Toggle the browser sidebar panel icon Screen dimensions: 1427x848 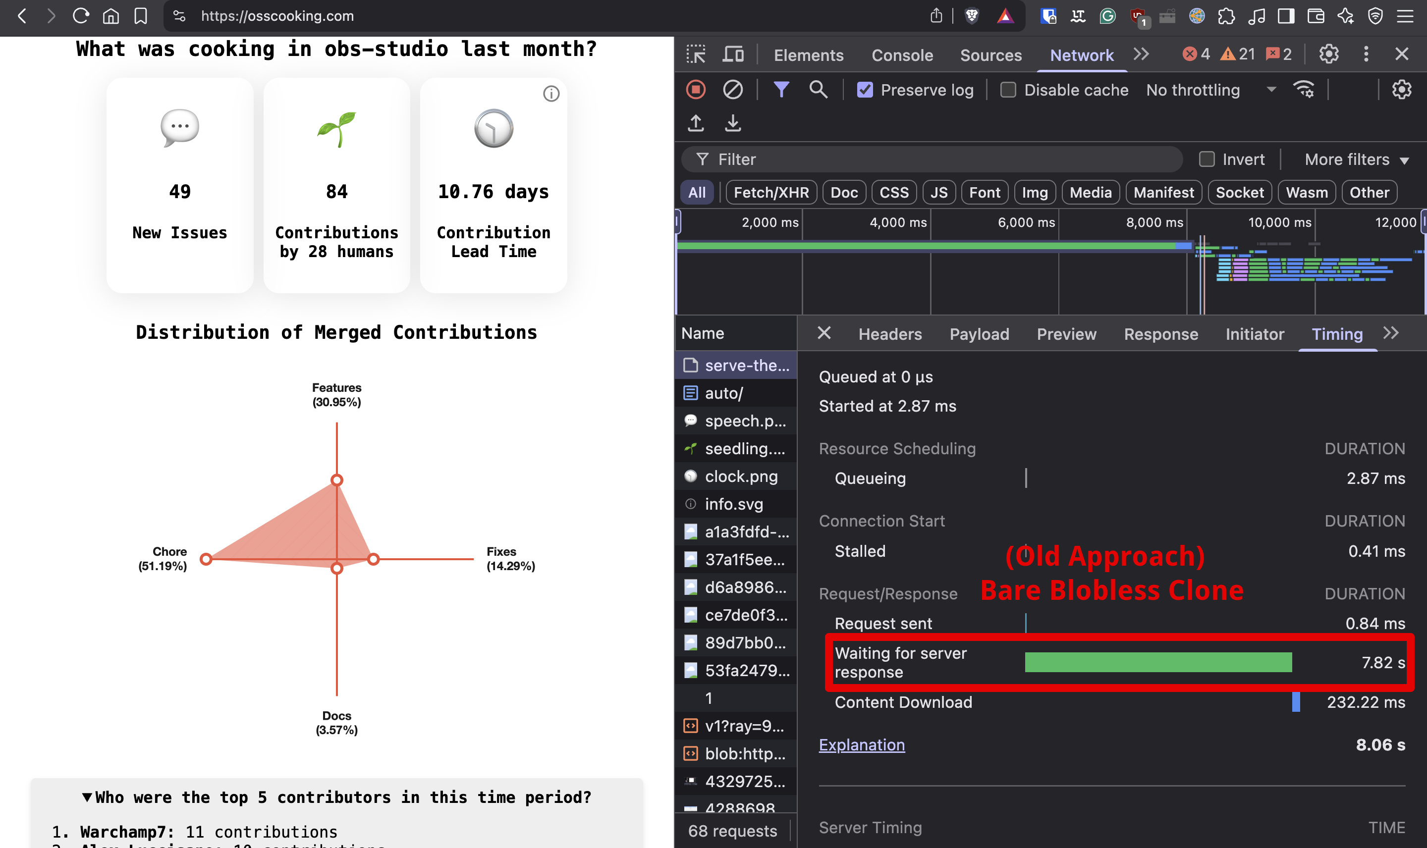1285,15
